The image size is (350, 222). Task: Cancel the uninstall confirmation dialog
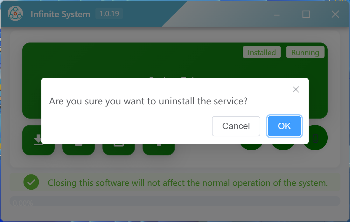(236, 126)
